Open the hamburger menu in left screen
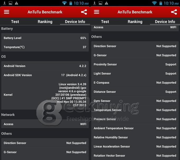 (7, 12)
